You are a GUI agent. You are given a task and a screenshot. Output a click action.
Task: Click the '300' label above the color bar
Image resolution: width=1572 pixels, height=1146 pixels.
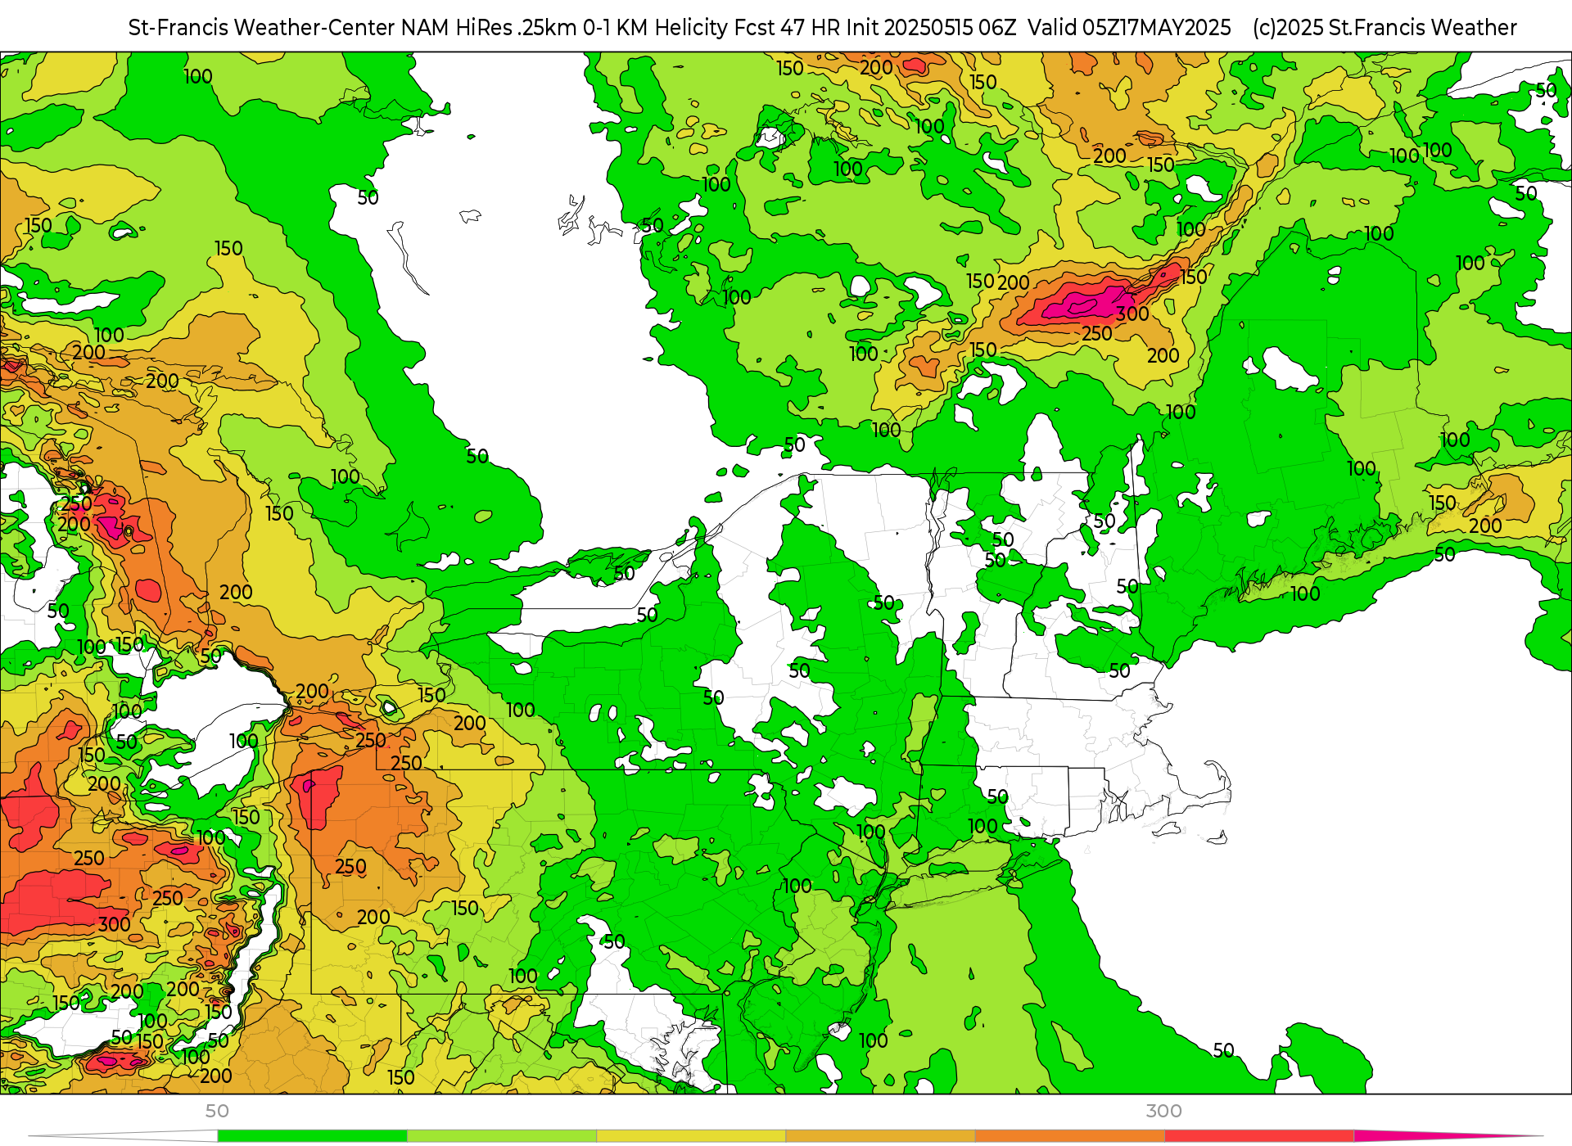pyautogui.click(x=1163, y=1111)
